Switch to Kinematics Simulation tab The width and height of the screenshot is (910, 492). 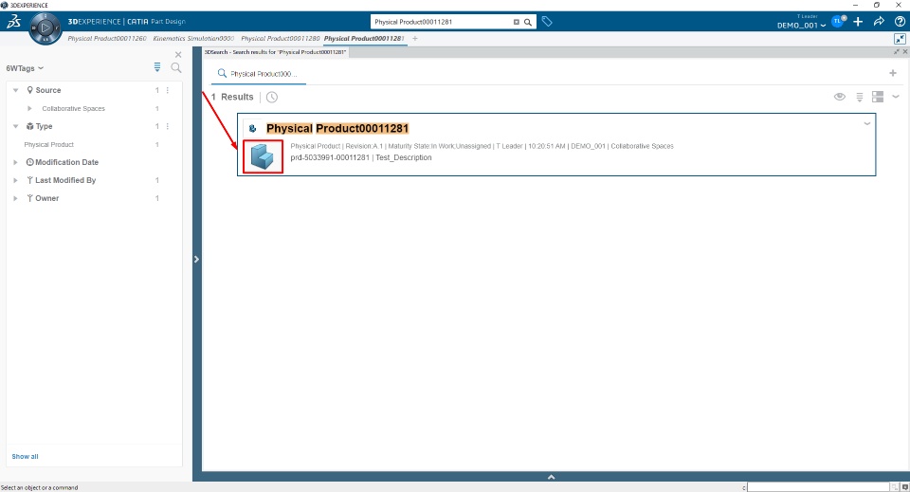[193, 38]
